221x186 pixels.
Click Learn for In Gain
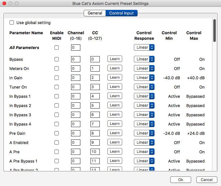click(115, 77)
